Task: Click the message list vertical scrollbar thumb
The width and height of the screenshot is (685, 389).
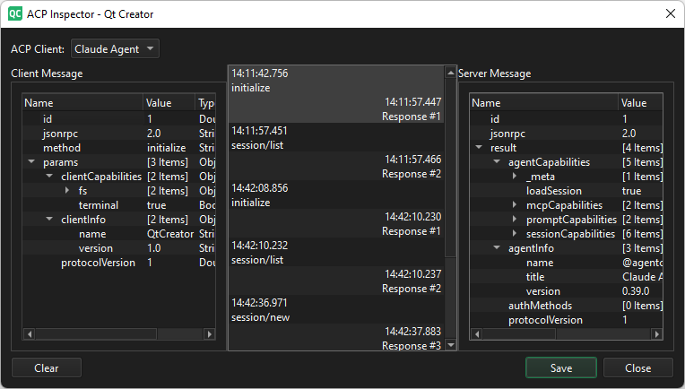Action: (x=450, y=168)
